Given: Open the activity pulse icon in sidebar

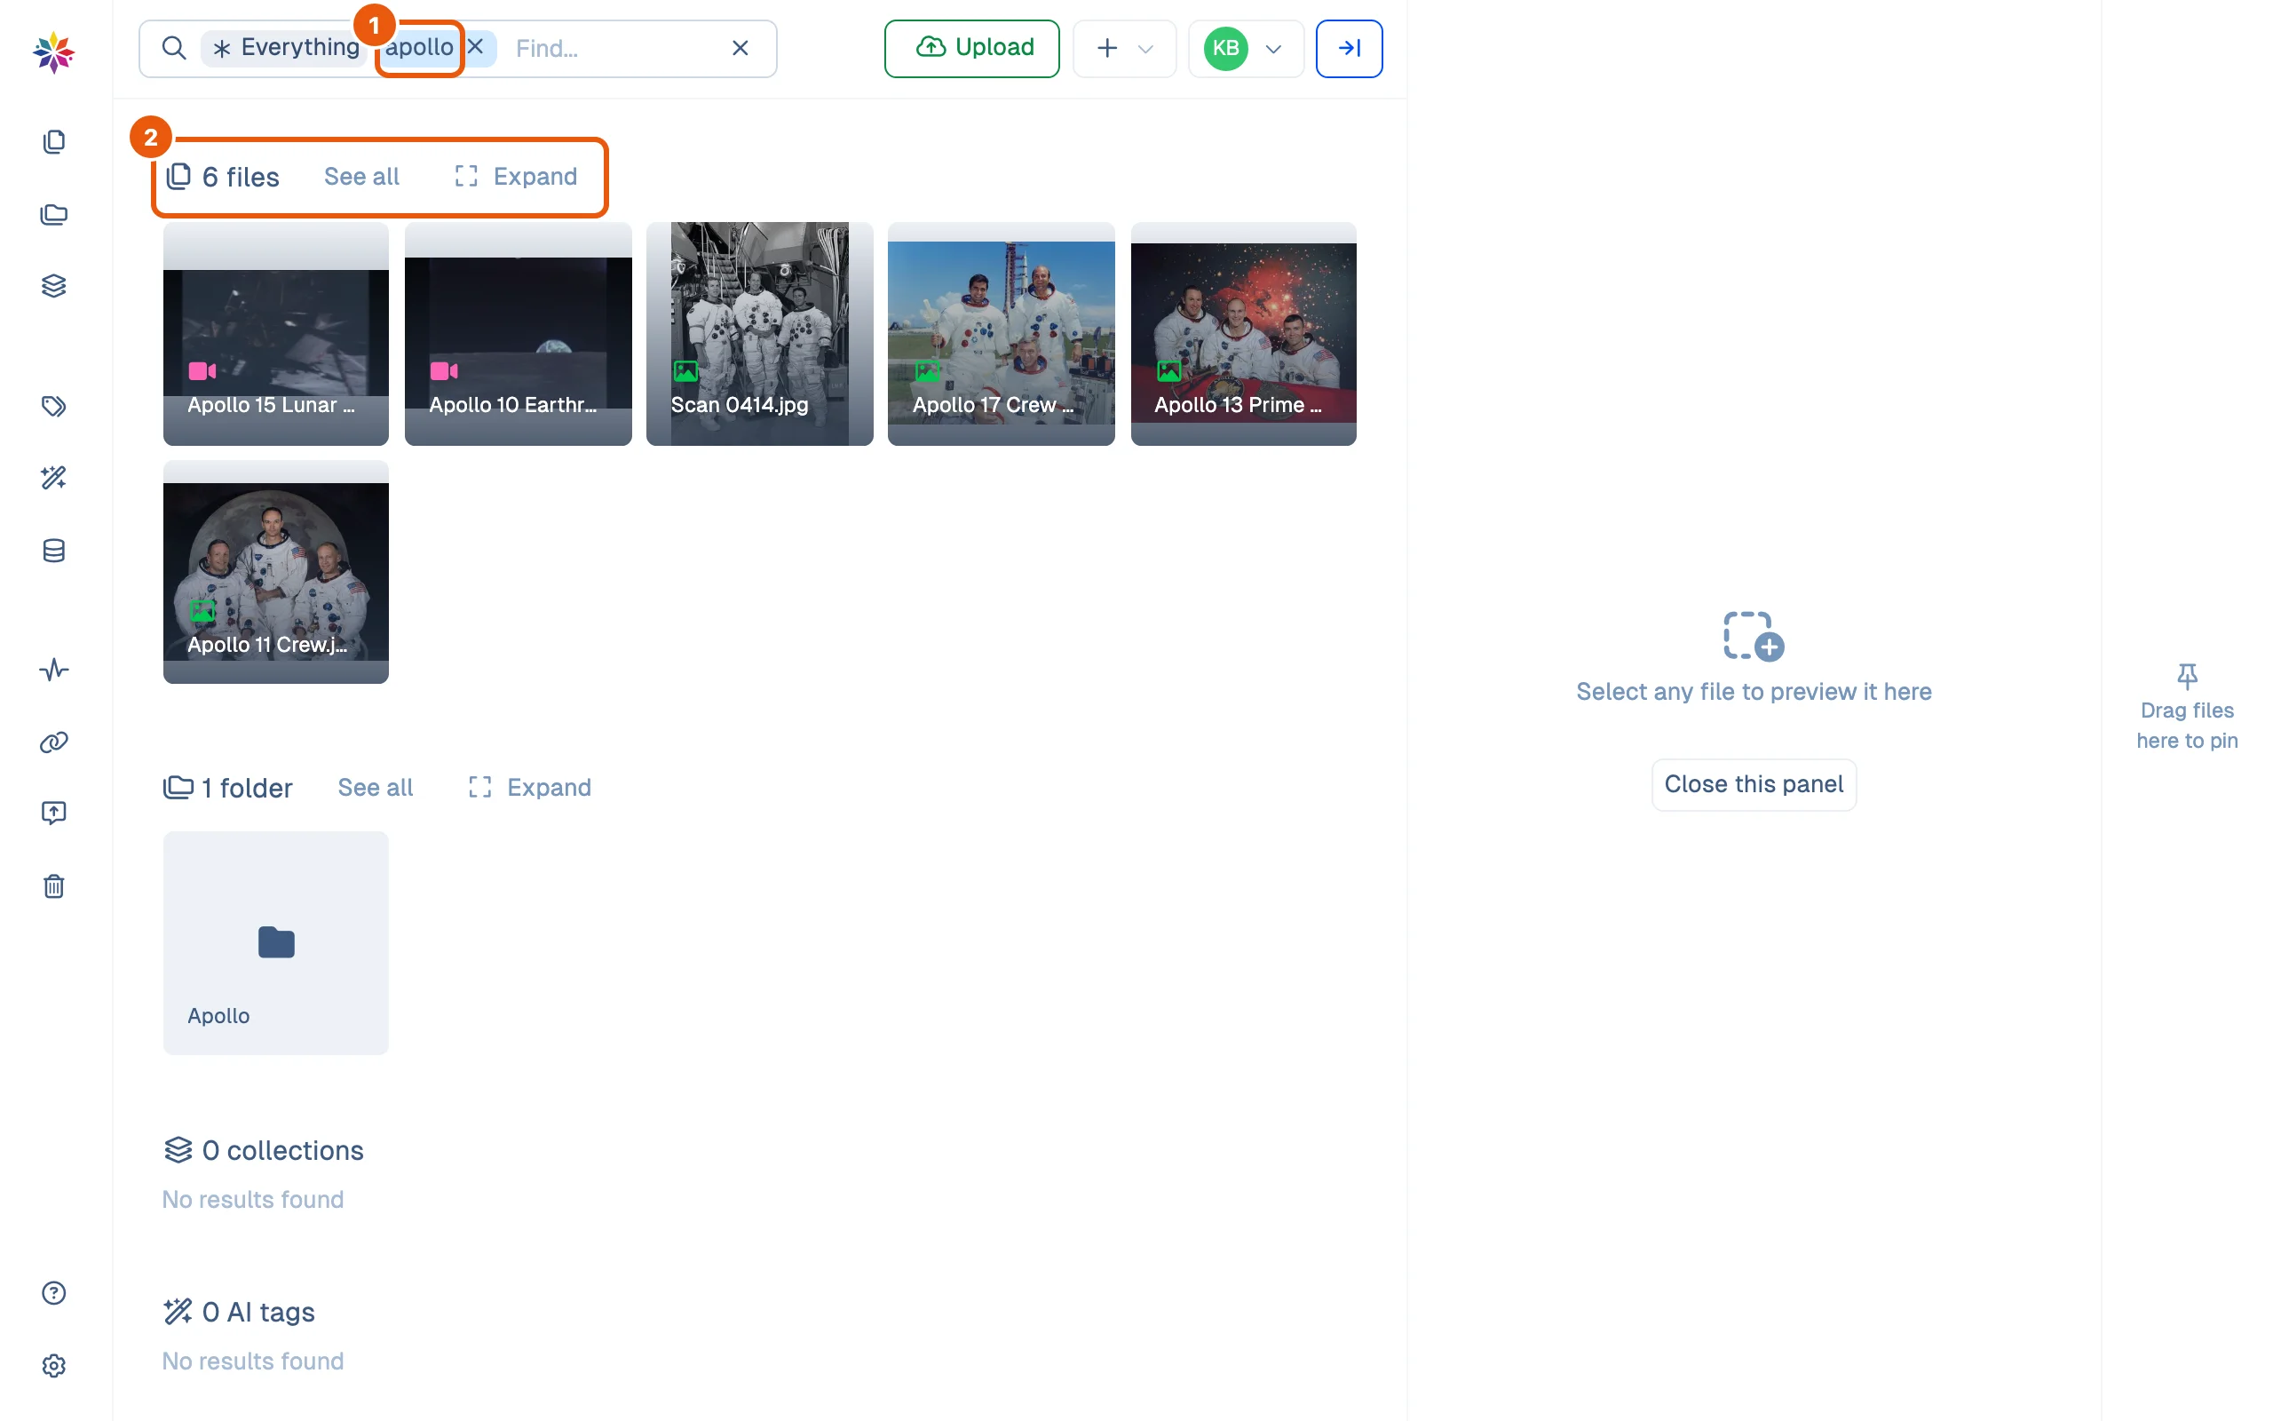Looking at the screenshot, I should pos(53,670).
